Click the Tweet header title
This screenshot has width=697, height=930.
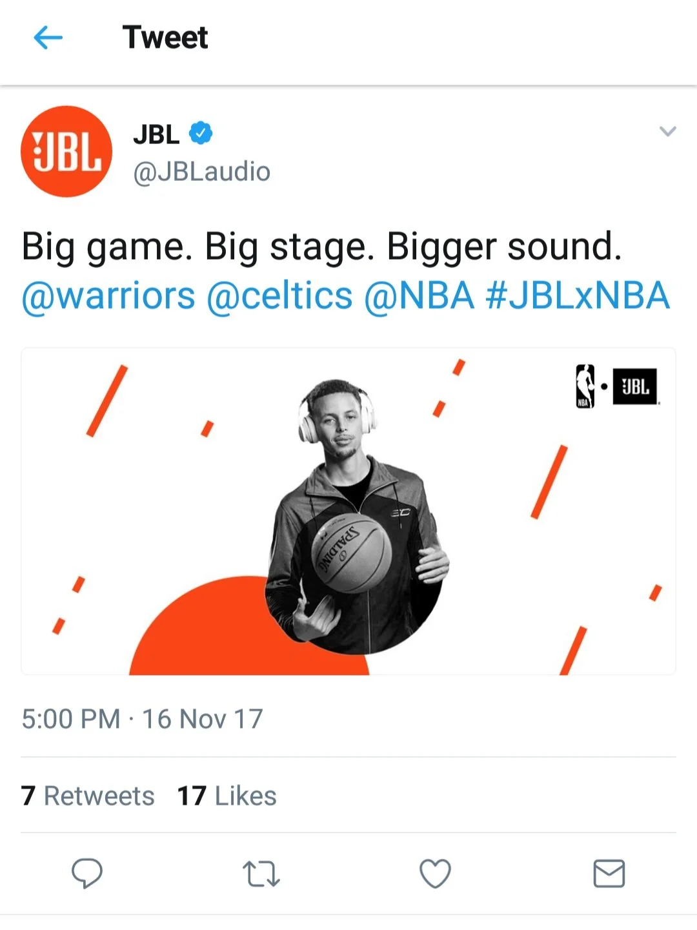point(165,37)
